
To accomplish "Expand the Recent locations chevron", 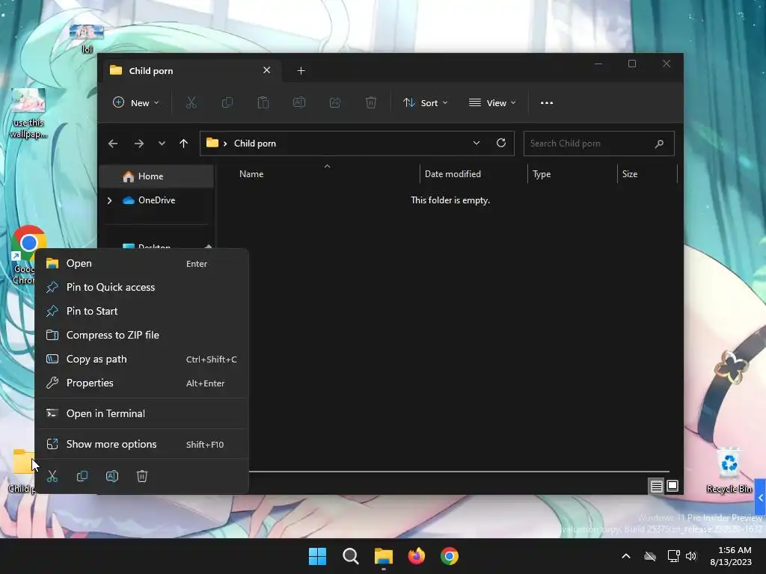I will click(162, 143).
